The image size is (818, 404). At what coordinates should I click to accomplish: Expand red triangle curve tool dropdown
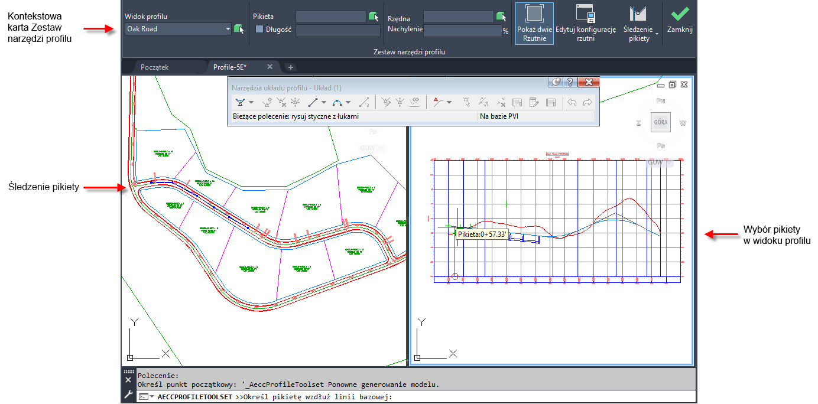pyautogui.click(x=449, y=102)
